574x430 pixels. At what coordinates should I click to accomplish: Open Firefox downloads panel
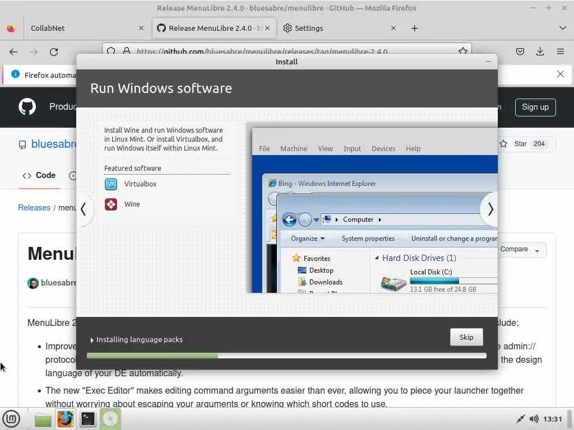pyautogui.click(x=540, y=52)
